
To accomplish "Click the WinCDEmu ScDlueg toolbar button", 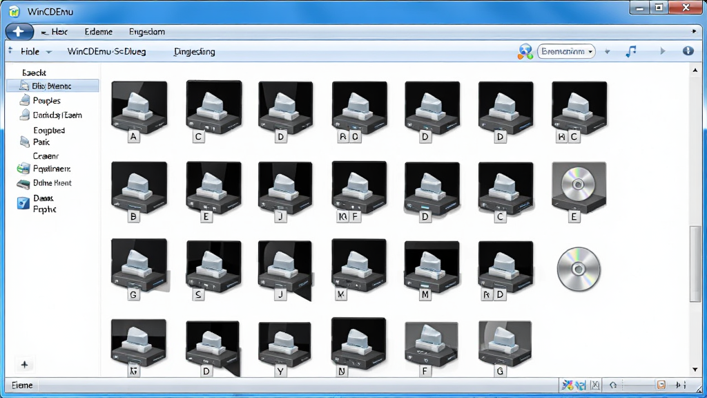I will [x=106, y=51].
